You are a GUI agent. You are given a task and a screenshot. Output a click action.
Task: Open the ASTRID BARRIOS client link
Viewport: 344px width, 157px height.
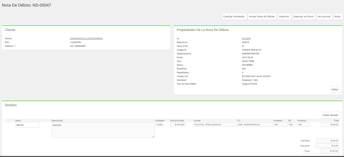coord(86,38)
